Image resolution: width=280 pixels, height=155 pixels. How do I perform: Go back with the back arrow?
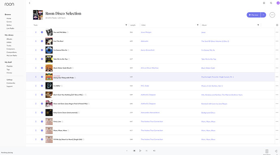[x=30, y=3]
